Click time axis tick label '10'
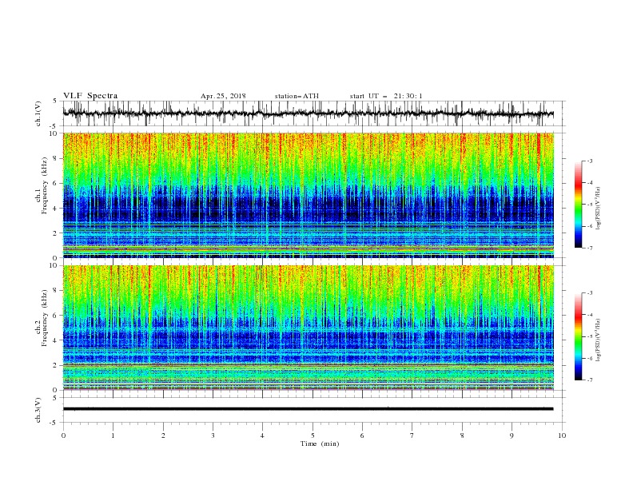Screen dimensions: 633x489 562,435
